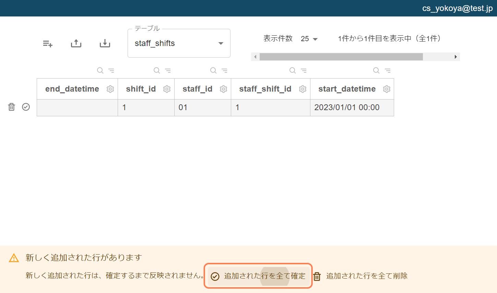Viewport: 497px width, 293px height.
Task: Search the staff_shift_id column
Action: click(293, 70)
